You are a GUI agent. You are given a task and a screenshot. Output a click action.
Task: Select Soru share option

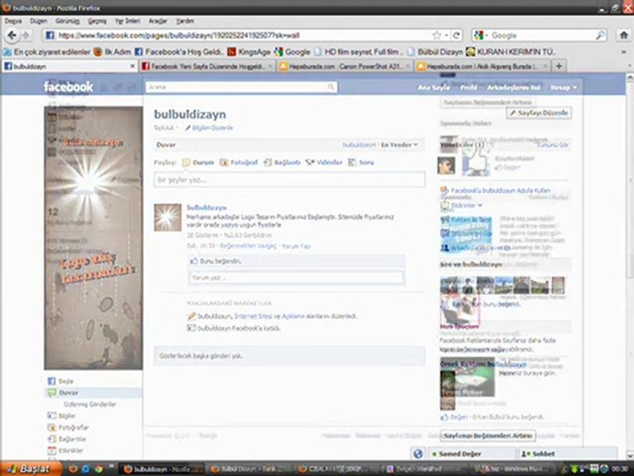tap(361, 163)
